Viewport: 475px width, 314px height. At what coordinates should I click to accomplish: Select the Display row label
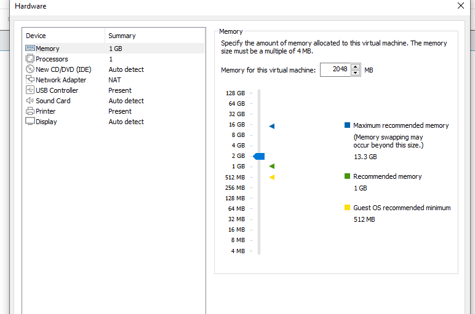pos(46,122)
